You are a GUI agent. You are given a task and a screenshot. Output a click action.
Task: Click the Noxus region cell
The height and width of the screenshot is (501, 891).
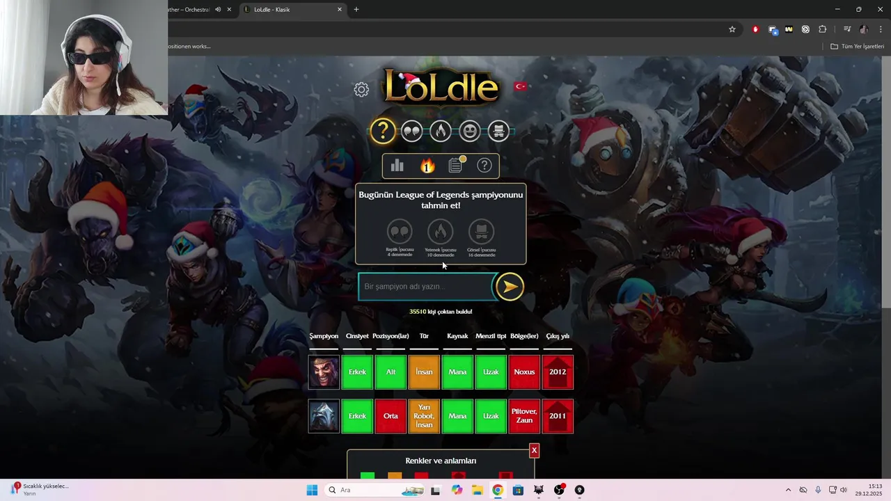(x=524, y=372)
